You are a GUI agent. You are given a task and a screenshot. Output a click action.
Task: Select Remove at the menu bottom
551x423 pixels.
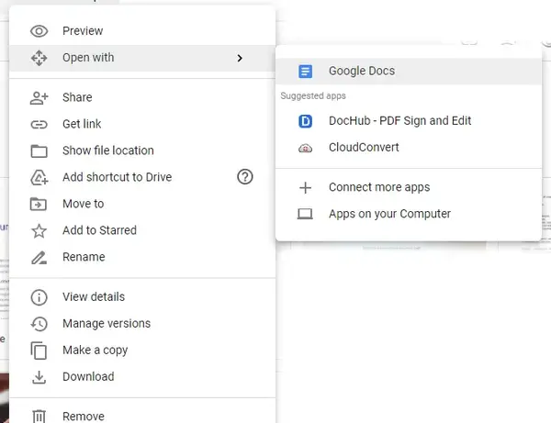[x=142, y=414]
